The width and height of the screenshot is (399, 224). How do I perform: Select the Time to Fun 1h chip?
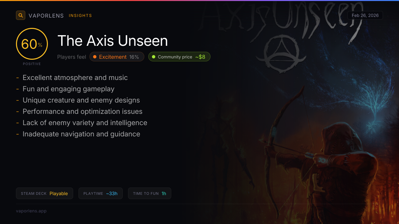(150, 193)
